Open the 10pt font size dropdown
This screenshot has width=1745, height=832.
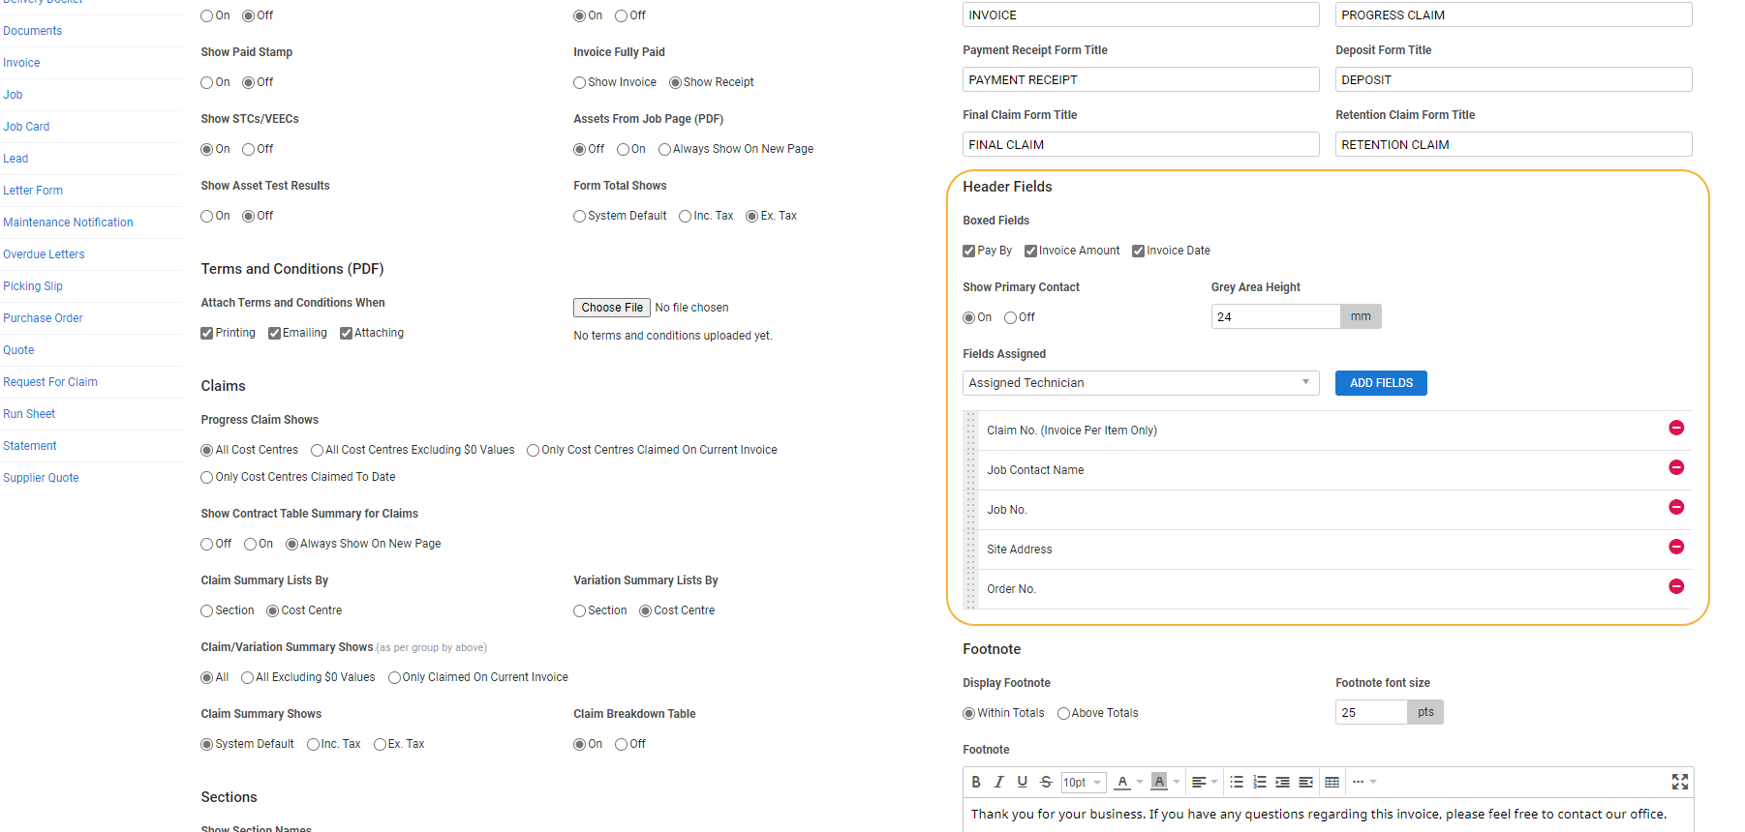1084,782
